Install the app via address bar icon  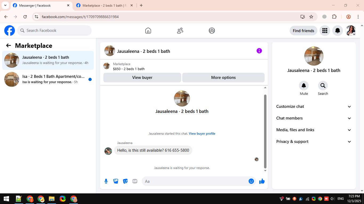(302, 17)
